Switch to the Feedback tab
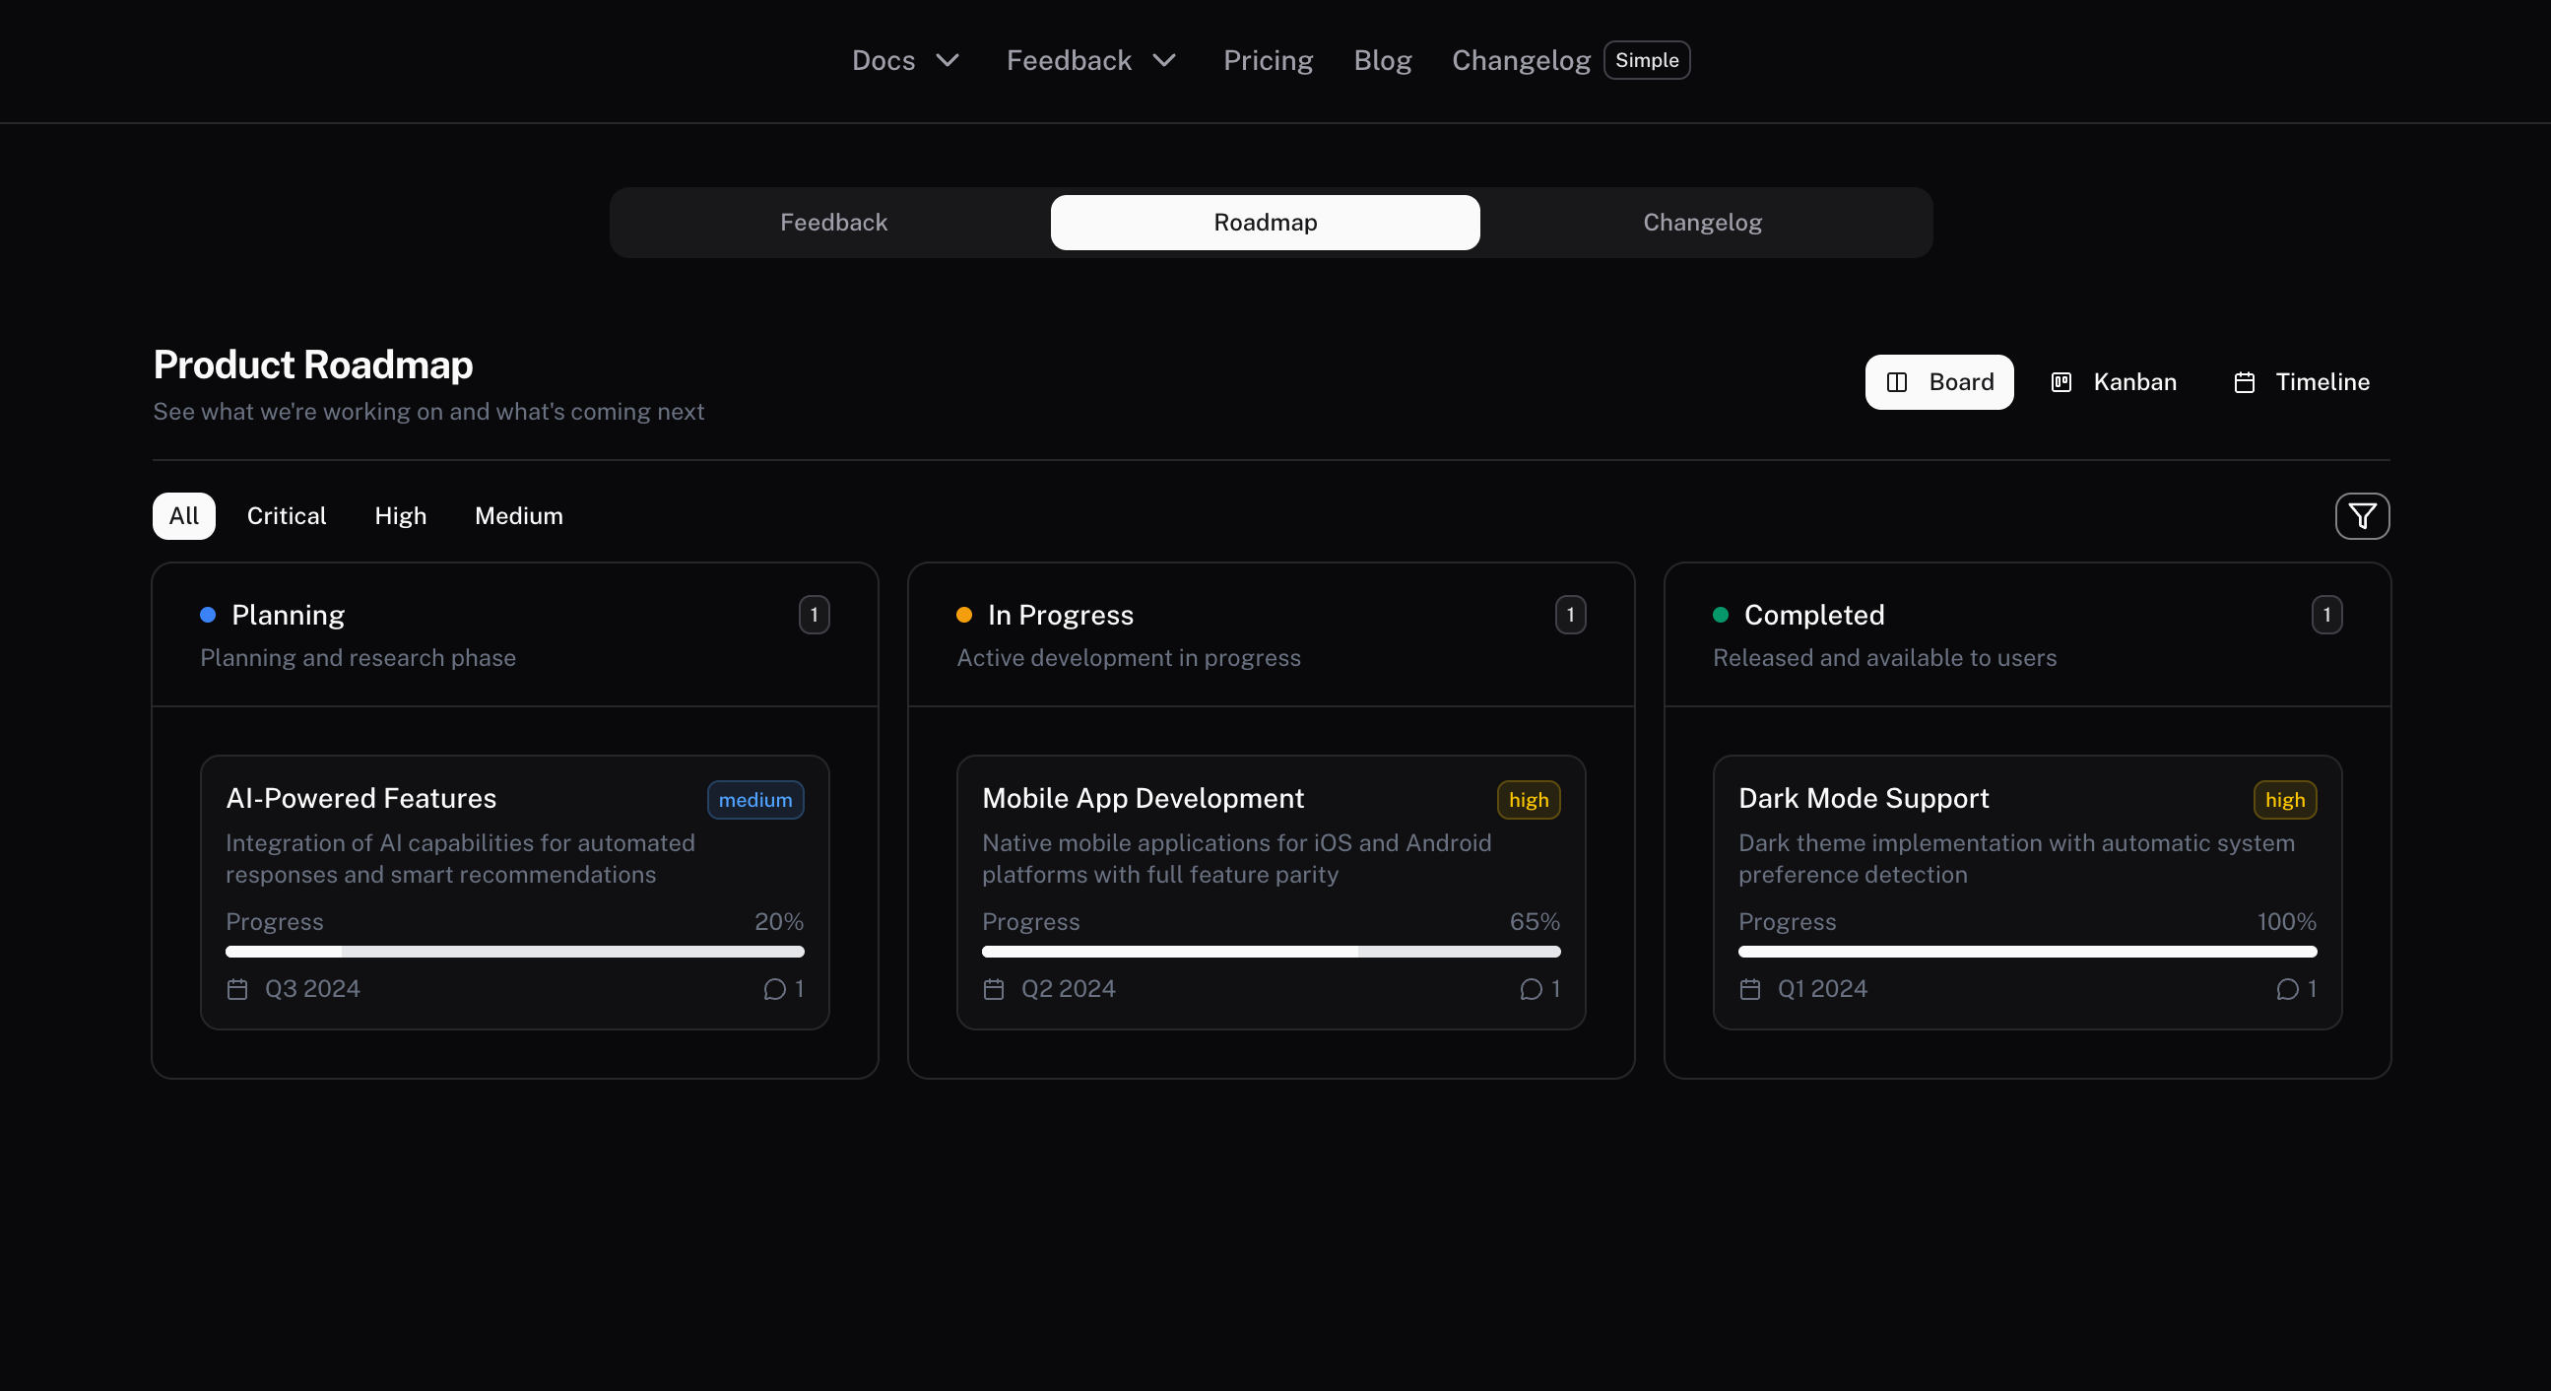Image resolution: width=2551 pixels, height=1391 pixels. coord(833,222)
